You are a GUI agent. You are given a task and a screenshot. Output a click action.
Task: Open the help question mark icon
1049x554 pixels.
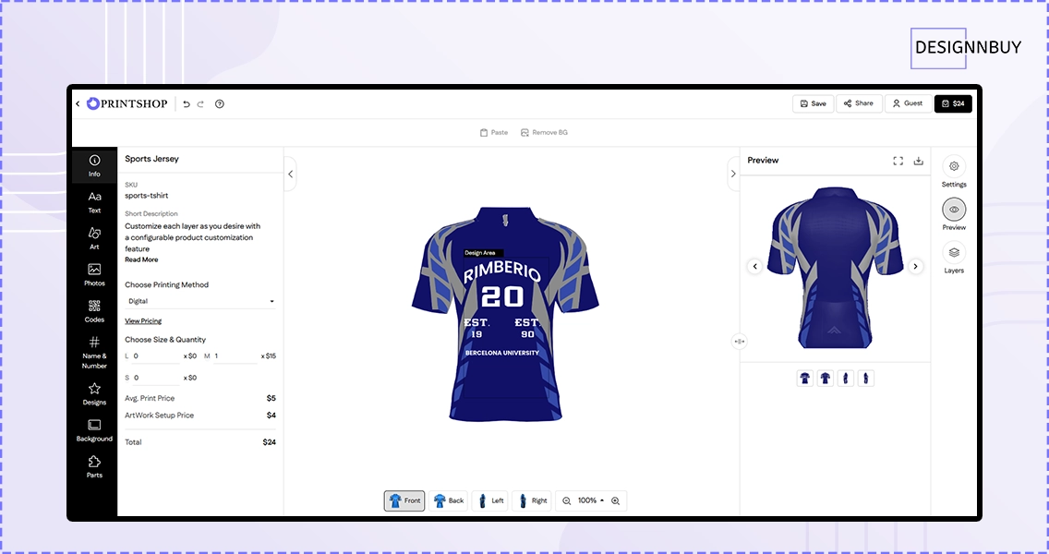(x=220, y=103)
